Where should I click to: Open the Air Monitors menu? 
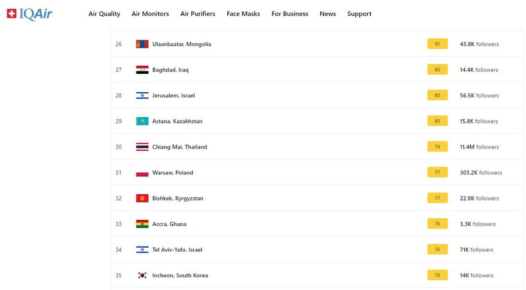coord(151,14)
